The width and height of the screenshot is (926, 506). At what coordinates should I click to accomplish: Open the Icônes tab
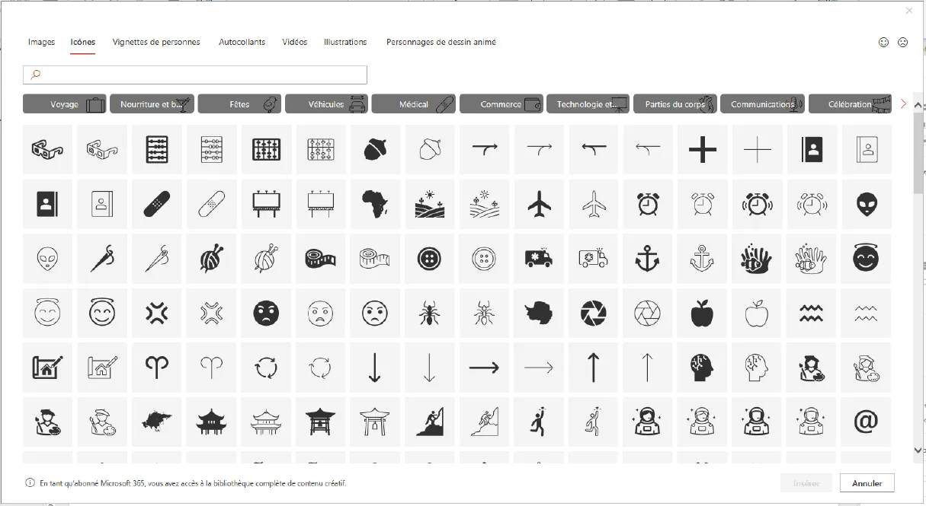pyautogui.click(x=83, y=42)
